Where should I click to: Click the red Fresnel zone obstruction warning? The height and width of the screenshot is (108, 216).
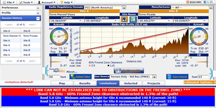tap(108, 92)
